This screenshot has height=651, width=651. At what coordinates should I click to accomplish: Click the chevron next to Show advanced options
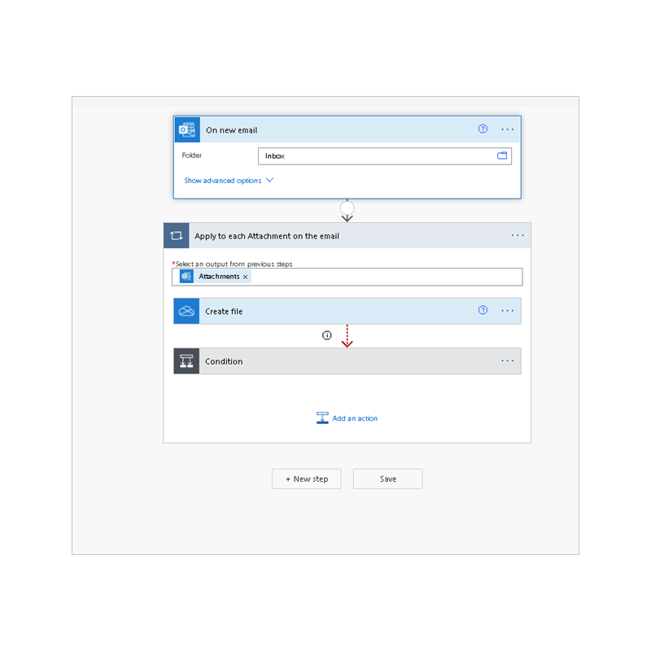click(x=269, y=180)
